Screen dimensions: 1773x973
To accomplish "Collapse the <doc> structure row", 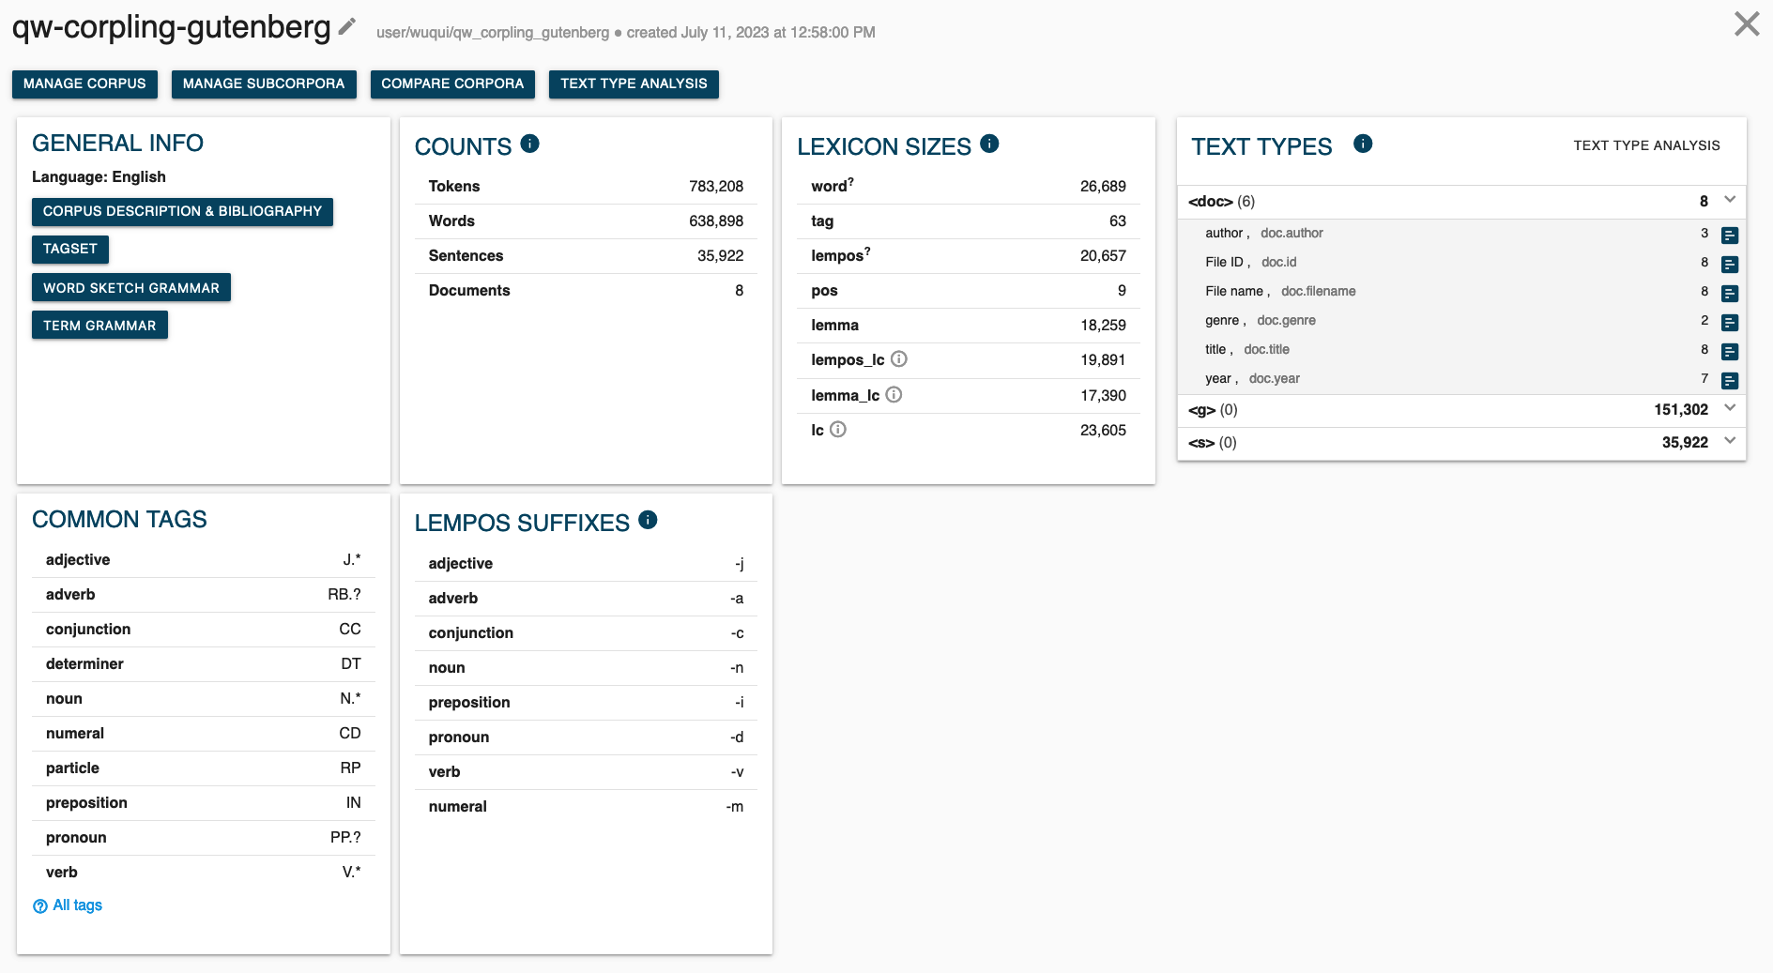I will pyautogui.click(x=1730, y=200).
